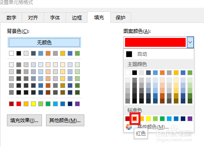This screenshot has height=147, width=204.
Task: Open the 保护 tab
Action: click(121, 18)
